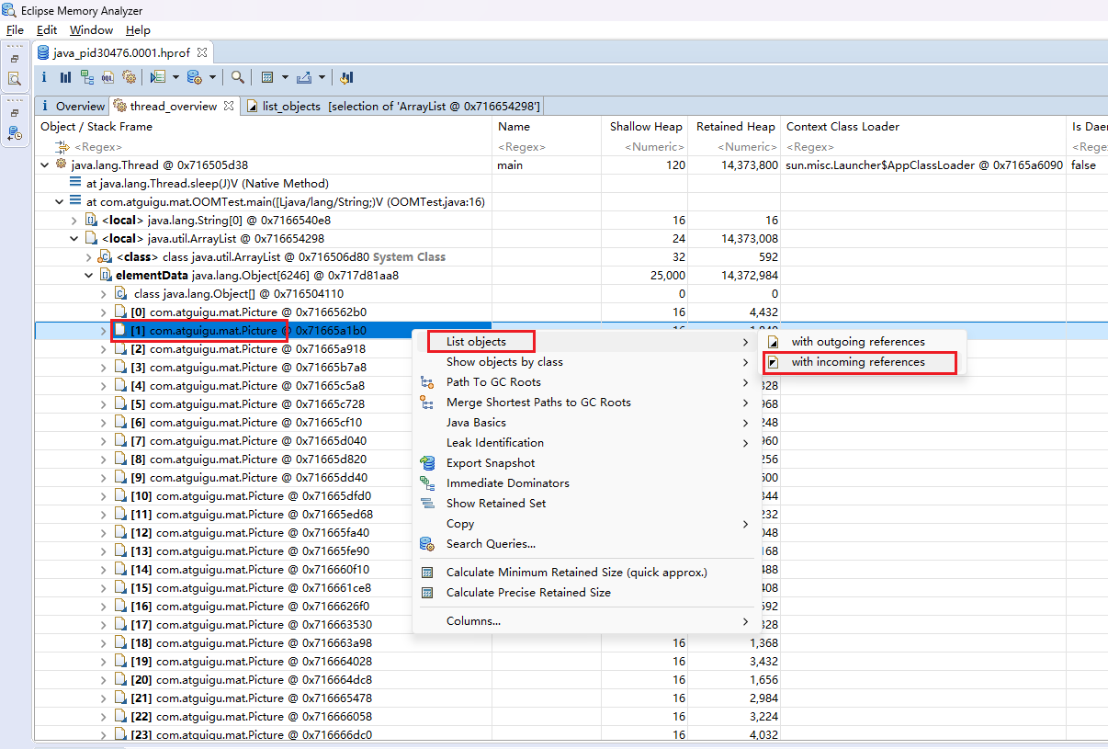Open dropdown arrow next to Query Browser icon
1108x749 pixels.
tap(212, 77)
